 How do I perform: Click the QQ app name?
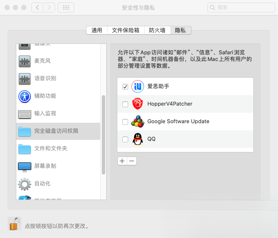[152, 139]
